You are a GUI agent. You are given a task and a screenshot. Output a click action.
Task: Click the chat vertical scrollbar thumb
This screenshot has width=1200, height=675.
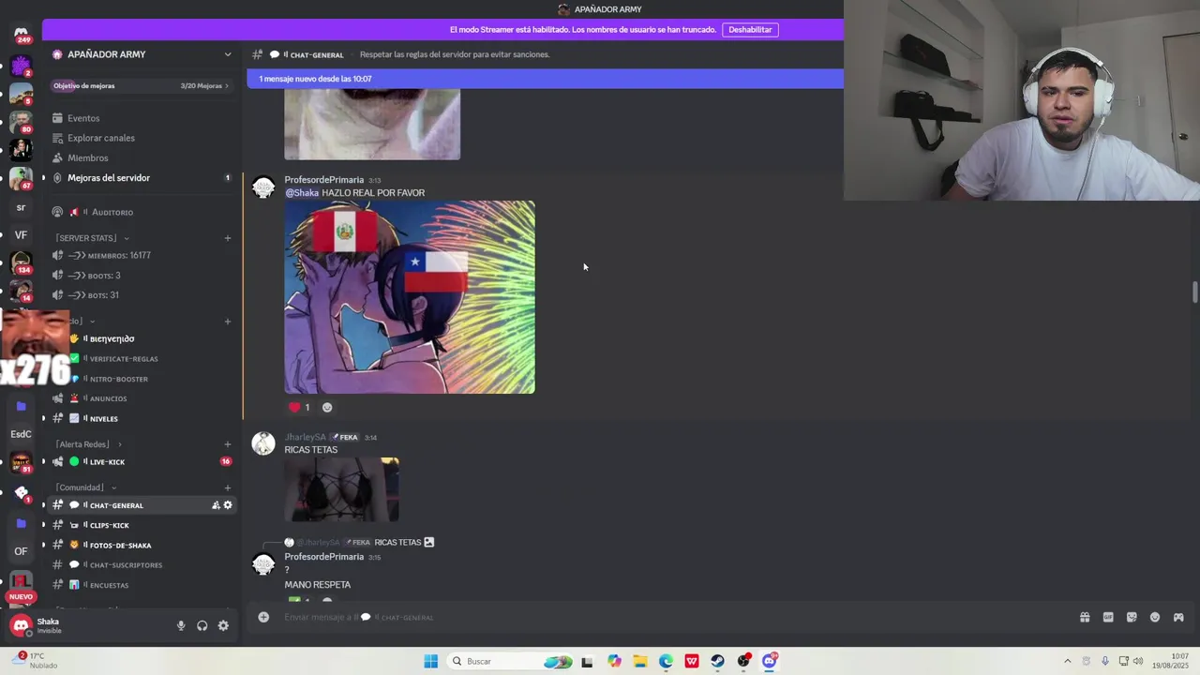(1194, 292)
